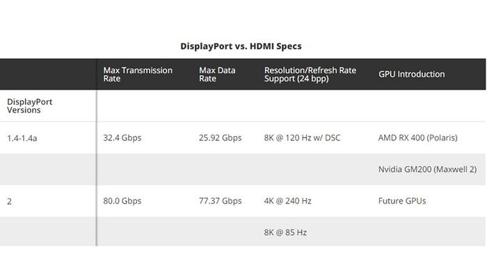Select the Nvidia GM200 (Maxwell 2) cell
This screenshot has height=274, width=487.
point(427,170)
